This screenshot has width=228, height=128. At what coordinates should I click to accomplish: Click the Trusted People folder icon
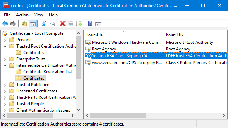(12, 104)
